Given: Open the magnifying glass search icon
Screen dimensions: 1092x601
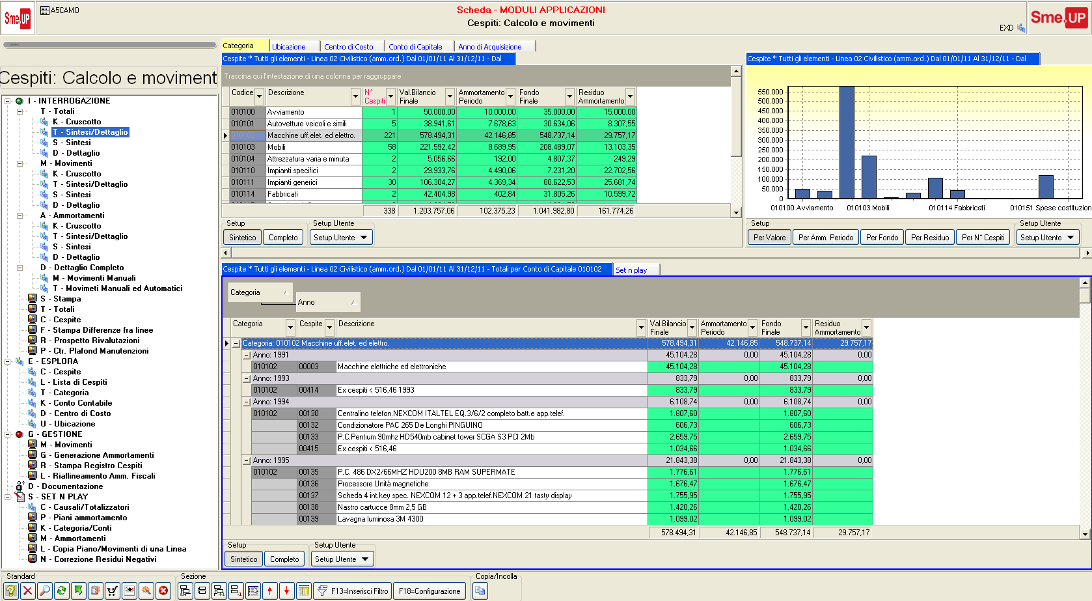Looking at the screenshot, I should coord(44,591).
